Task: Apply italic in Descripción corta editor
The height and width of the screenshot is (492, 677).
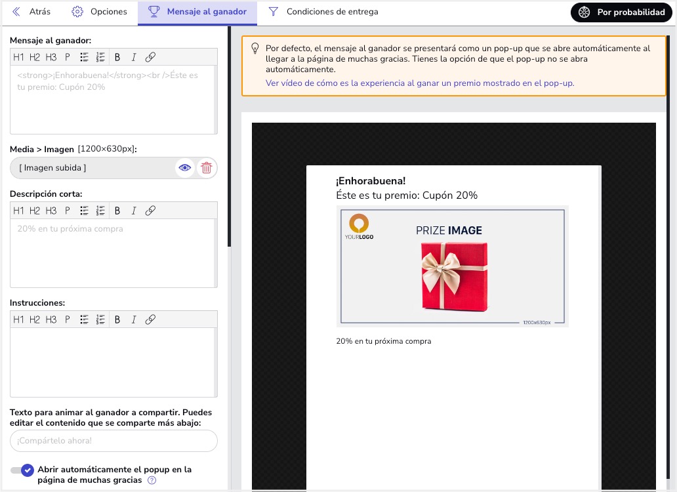Action: 134,211
